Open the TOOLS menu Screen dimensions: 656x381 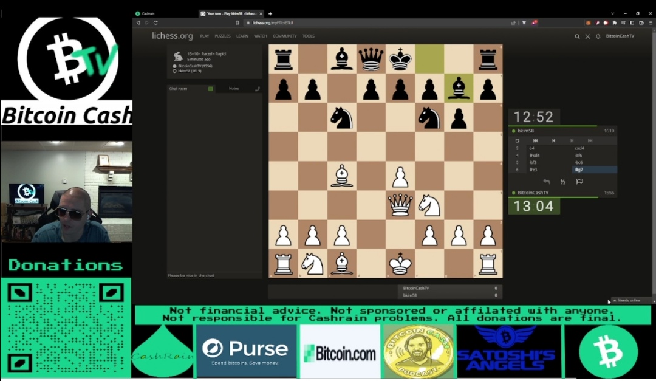tap(309, 36)
